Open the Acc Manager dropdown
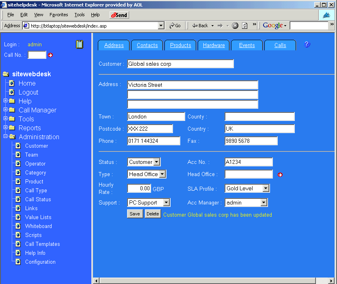The image size is (337, 284). pos(264,202)
